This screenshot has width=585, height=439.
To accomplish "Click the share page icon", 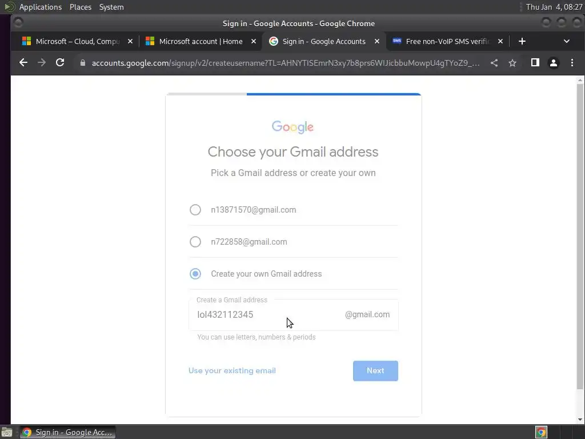I will (494, 63).
